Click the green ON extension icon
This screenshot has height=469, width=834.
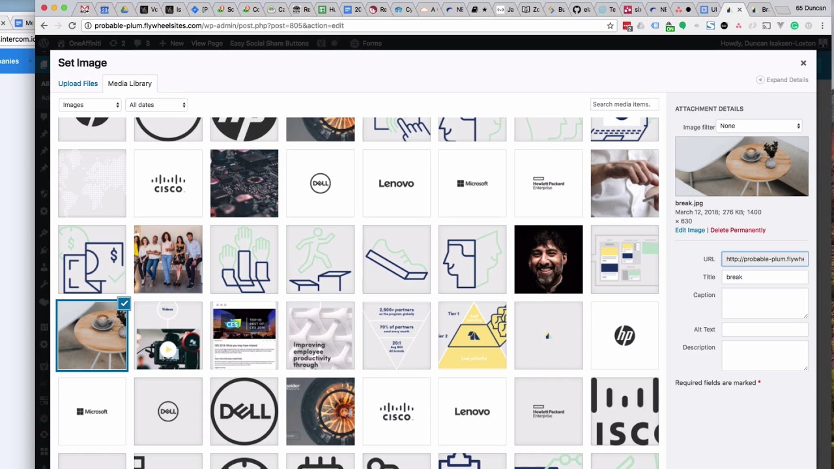670,27
